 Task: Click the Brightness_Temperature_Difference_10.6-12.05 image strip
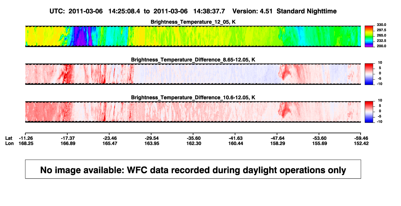[193, 112]
